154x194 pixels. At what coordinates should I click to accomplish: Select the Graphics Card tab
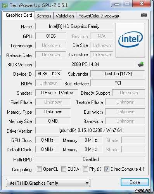(x=19, y=15)
